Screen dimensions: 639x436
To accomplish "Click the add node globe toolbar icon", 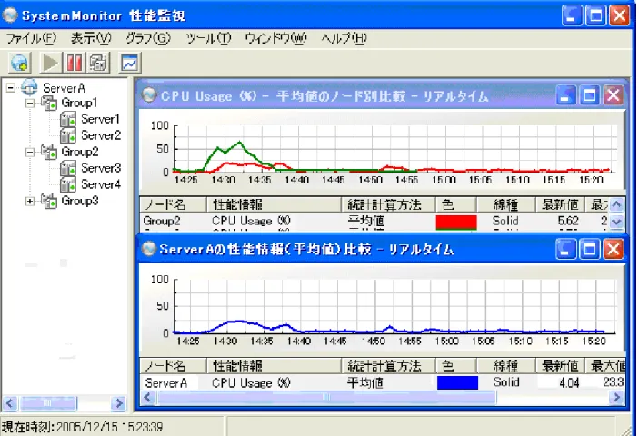I will tap(20, 63).
